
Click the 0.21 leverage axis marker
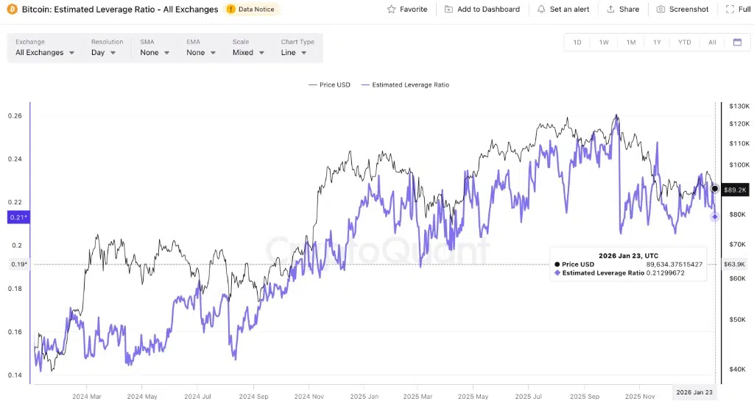(18, 217)
